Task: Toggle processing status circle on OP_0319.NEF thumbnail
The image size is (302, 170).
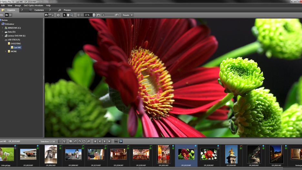Action: [196, 148]
